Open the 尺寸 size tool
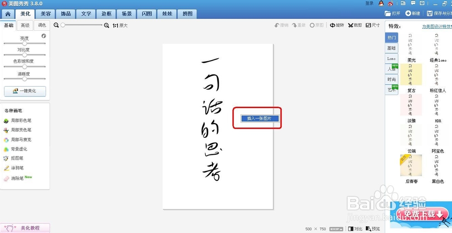The width and height of the screenshot is (452, 233). coord(373,25)
